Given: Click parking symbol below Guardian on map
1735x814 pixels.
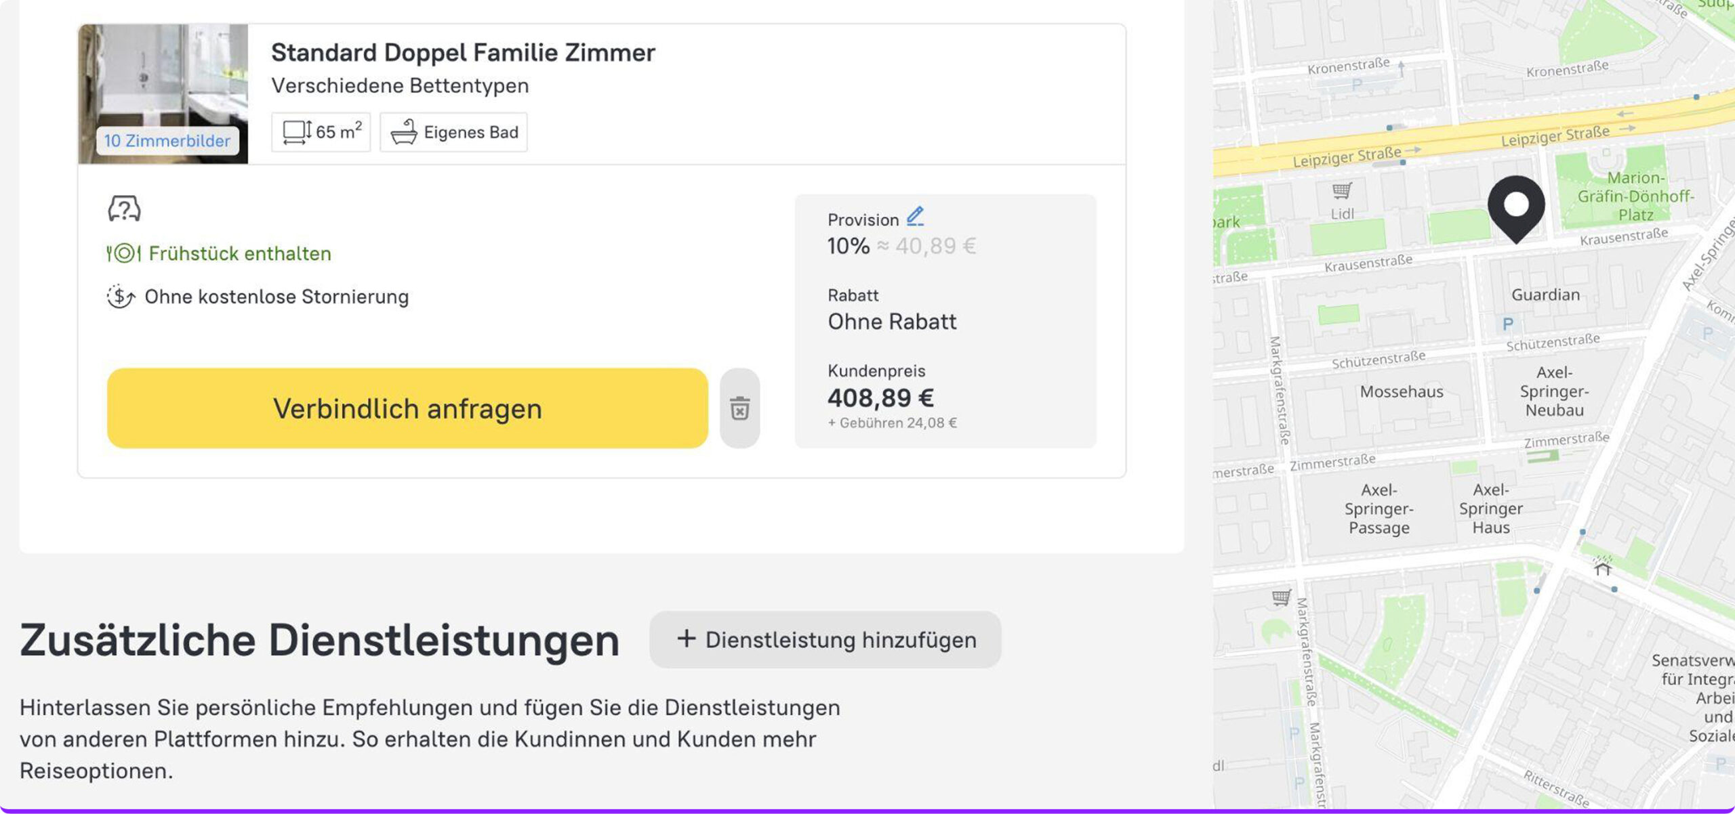Looking at the screenshot, I should [x=1508, y=324].
